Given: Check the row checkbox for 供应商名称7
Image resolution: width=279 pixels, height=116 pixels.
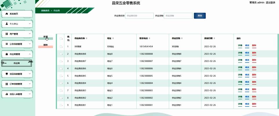Looking at the screenshot, I should coord(61,61).
